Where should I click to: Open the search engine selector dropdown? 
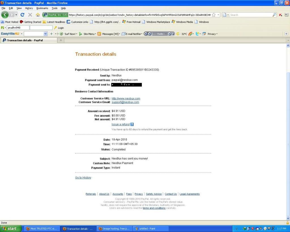click(x=226, y=15)
